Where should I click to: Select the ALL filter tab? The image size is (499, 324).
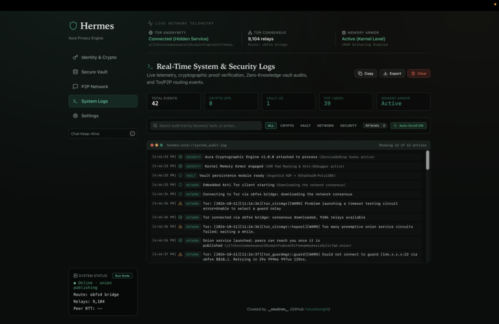pyautogui.click(x=271, y=126)
